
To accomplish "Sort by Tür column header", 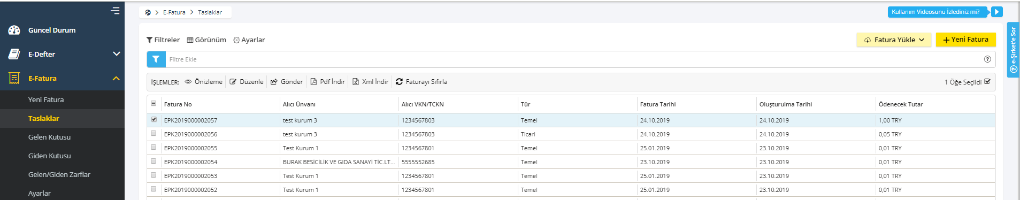I will [x=525, y=104].
